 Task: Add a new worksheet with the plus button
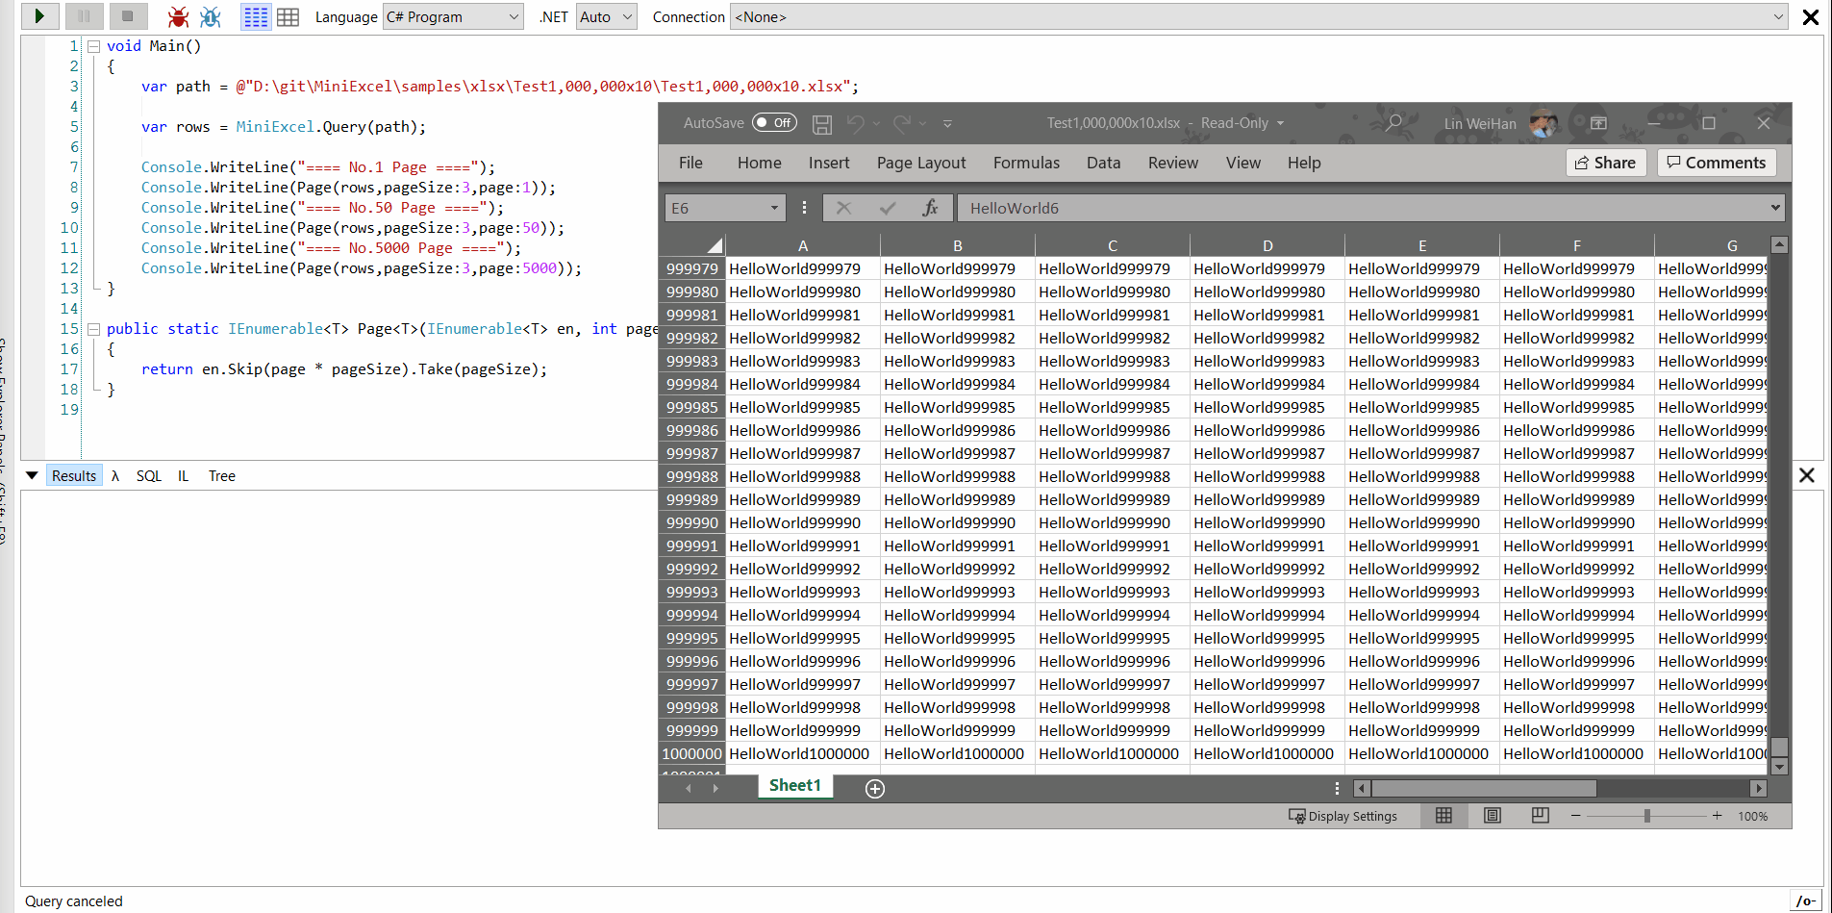[x=874, y=788]
